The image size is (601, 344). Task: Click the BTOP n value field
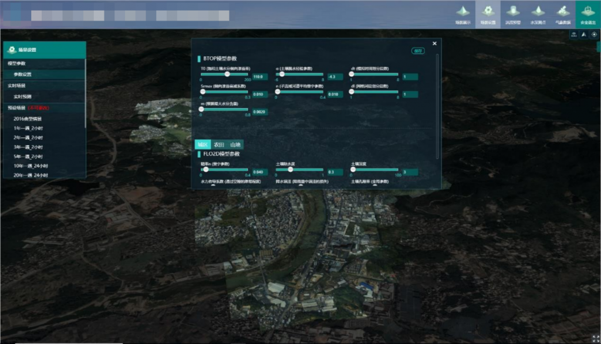click(x=335, y=95)
